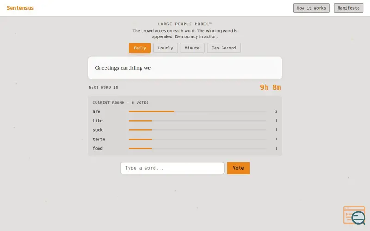Open the Manifesto page
This screenshot has width=370, height=231.
(348, 8)
